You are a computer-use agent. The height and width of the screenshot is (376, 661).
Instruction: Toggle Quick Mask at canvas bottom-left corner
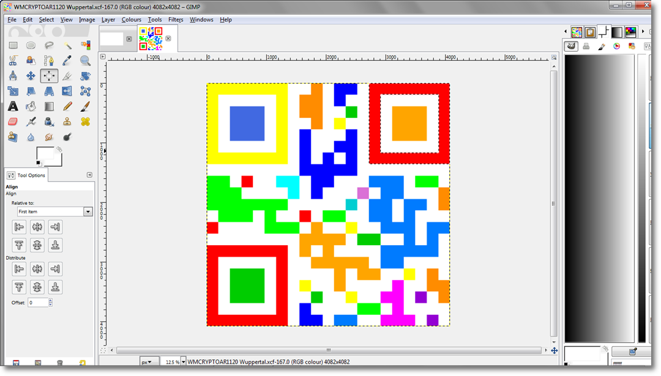pyautogui.click(x=103, y=350)
